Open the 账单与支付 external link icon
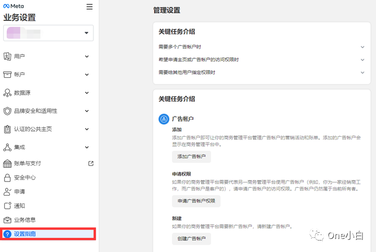The image size is (376, 252). pos(91,163)
